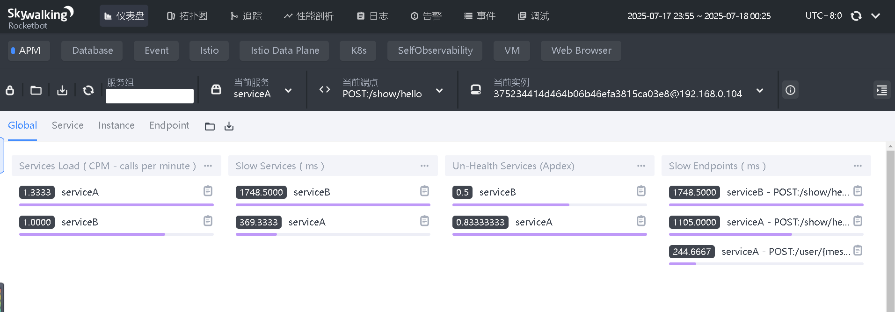Select the SelfObservability group
The height and width of the screenshot is (312, 895).
point(435,51)
